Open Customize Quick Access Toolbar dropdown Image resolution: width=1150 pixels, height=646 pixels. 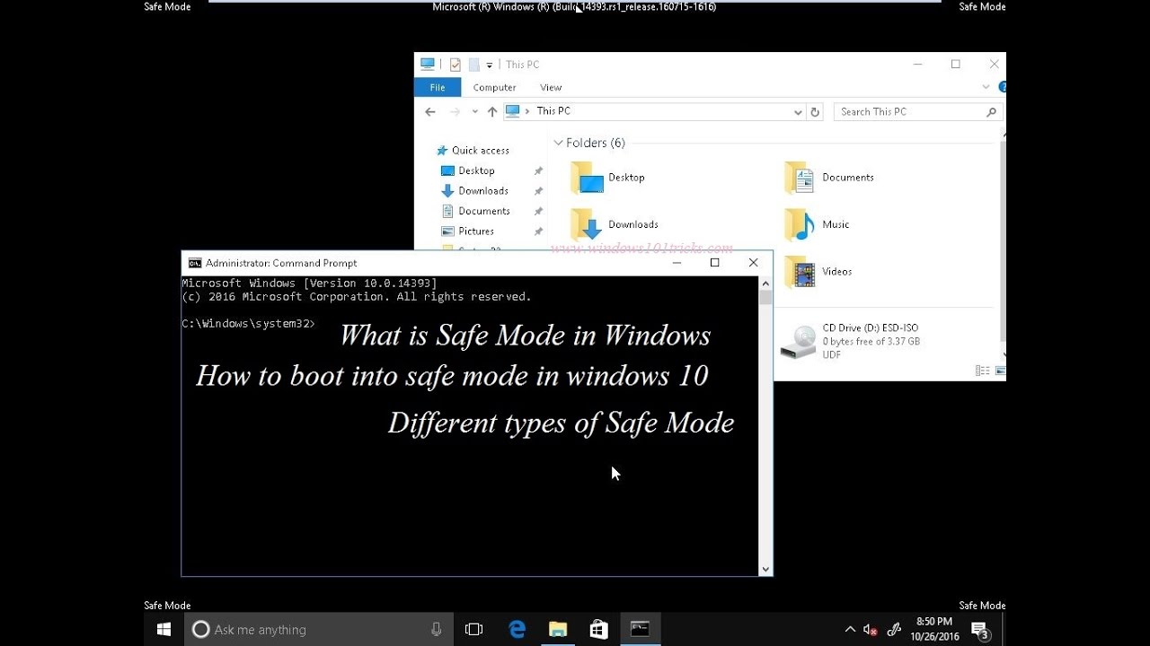pyautogui.click(x=490, y=65)
